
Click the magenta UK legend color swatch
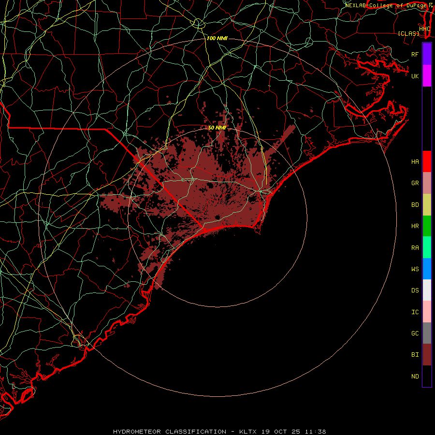click(x=427, y=76)
